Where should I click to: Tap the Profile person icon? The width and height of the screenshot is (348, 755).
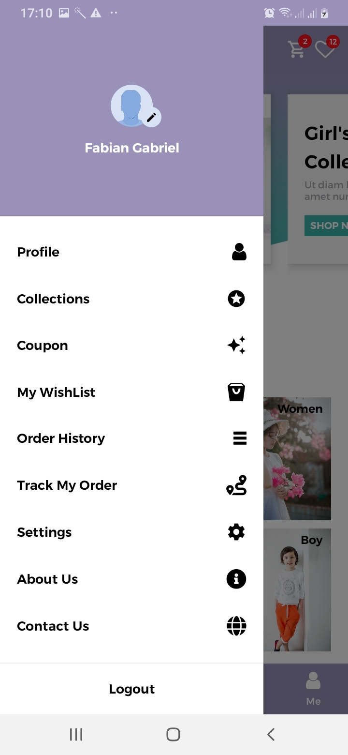tap(239, 252)
